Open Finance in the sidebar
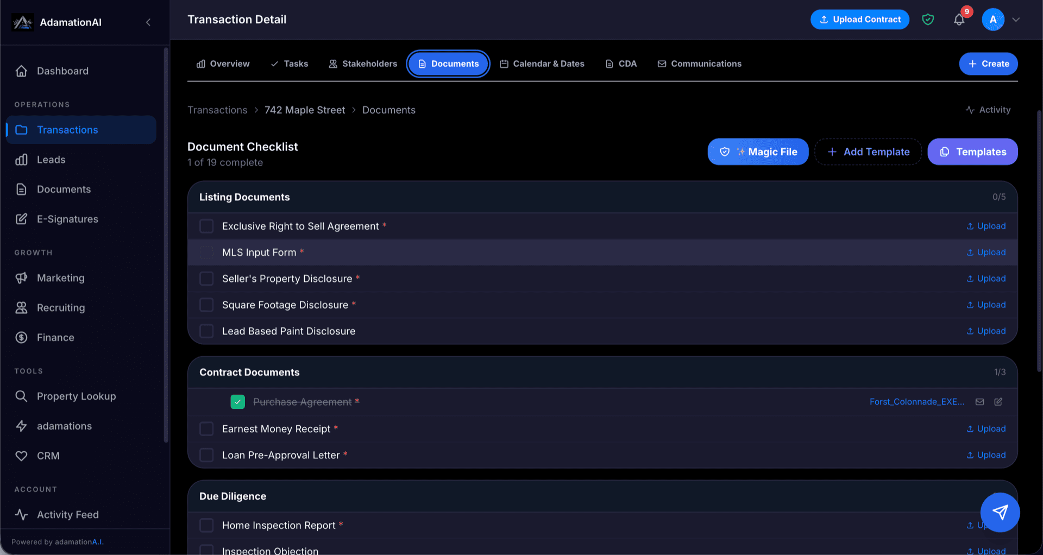The width and height of the screenshot is (1043, 555). (81, 337)
